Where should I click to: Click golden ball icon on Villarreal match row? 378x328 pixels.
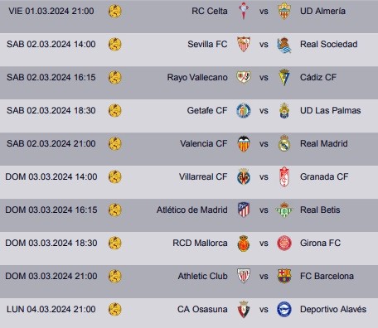tap(115, 176)
